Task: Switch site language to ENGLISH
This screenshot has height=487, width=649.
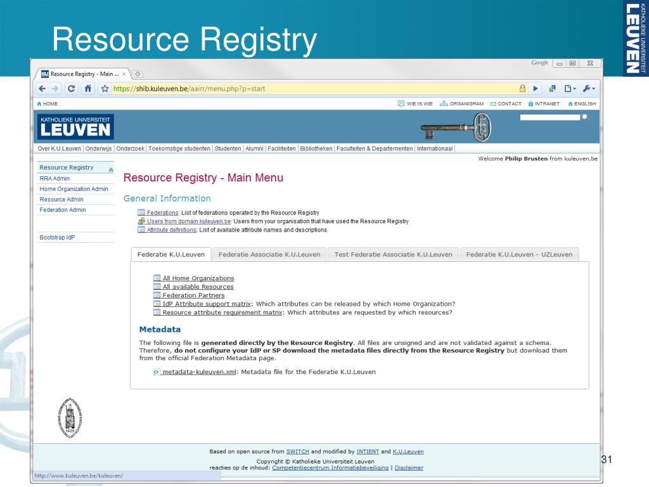Action: point(582,103)
